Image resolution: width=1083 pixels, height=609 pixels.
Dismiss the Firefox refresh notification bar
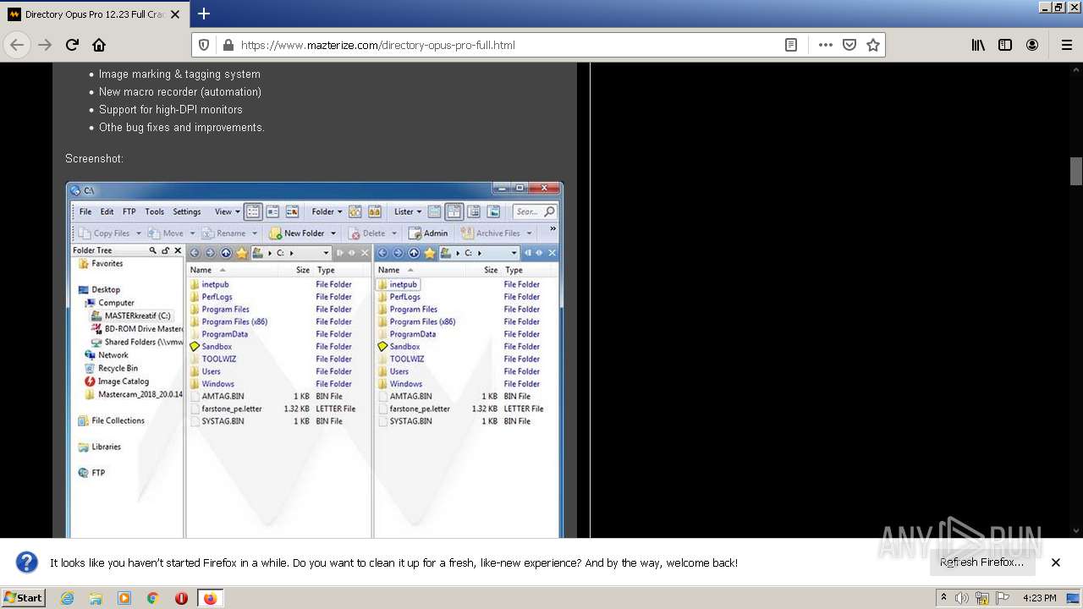tap(1055, 562)
